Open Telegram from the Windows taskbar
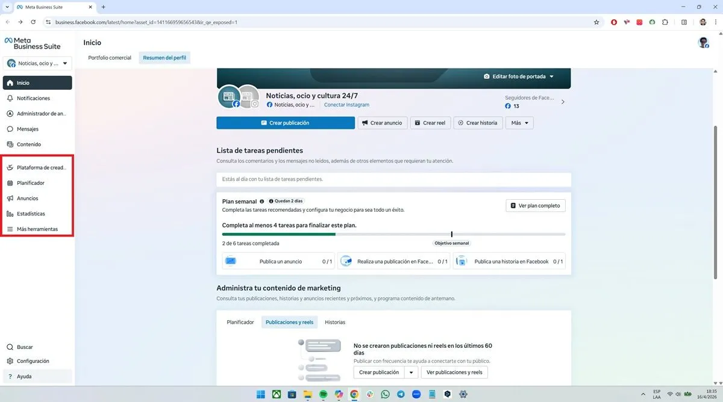 click(x=401, y=394)
